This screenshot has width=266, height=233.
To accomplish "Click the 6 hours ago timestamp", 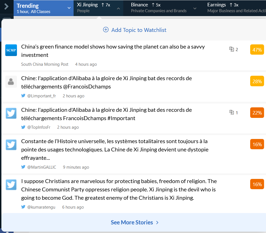I will point(73,207).
